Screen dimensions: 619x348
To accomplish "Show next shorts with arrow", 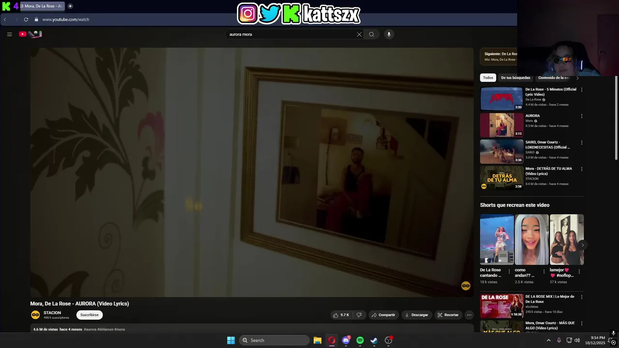I will coord(582,245).
